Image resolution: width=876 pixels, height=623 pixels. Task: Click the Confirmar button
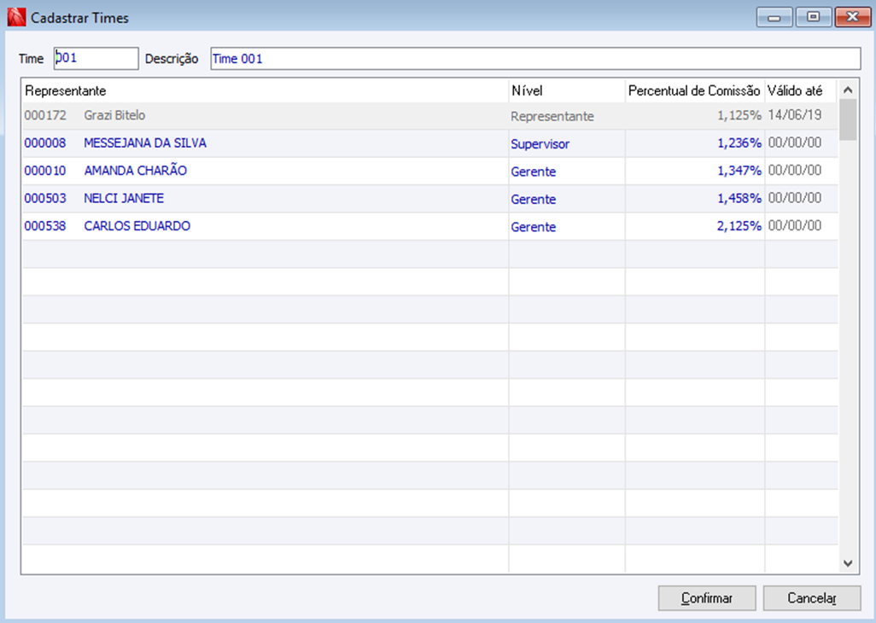pos(707,598)
